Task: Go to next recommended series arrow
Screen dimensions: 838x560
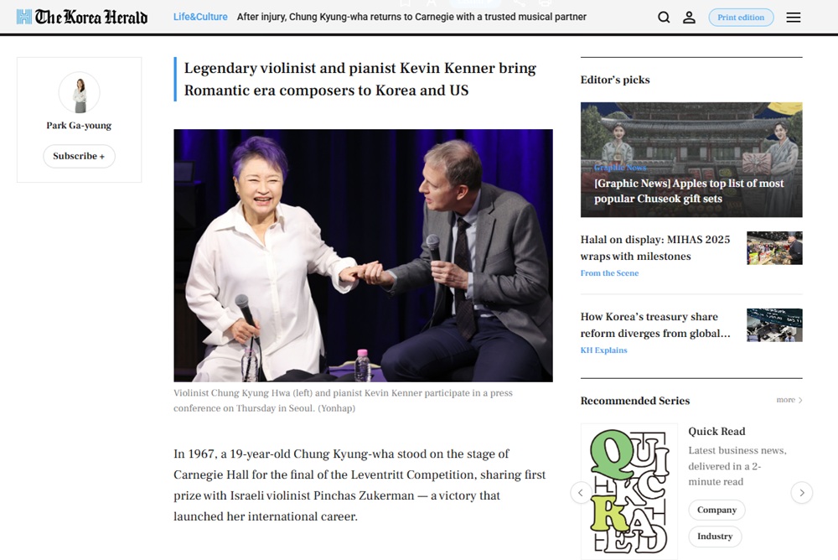Action: pos(802,493)
